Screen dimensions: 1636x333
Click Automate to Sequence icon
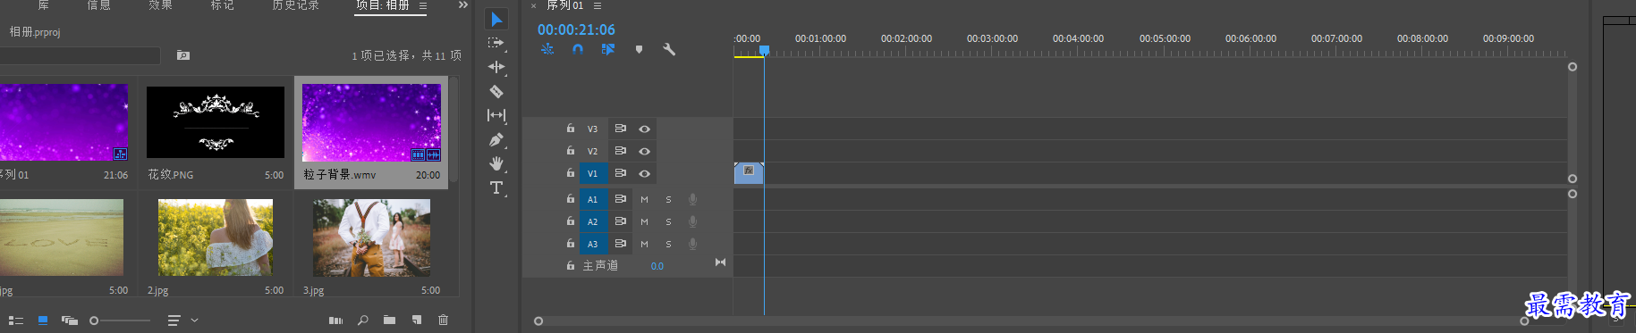click(335, 321)
